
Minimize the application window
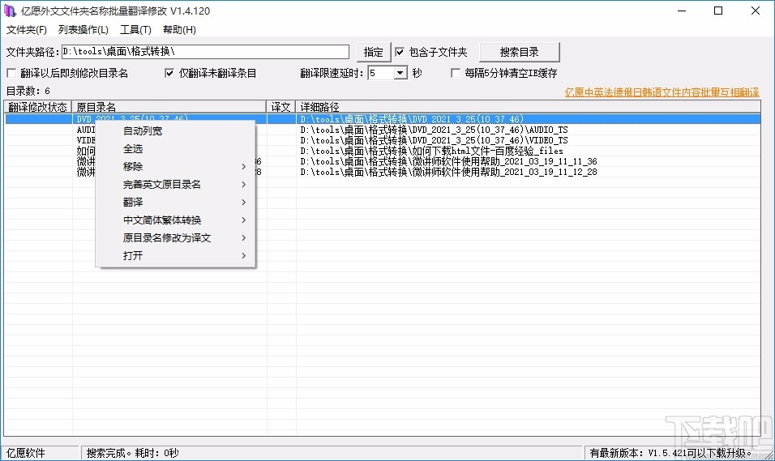point(682,11)
